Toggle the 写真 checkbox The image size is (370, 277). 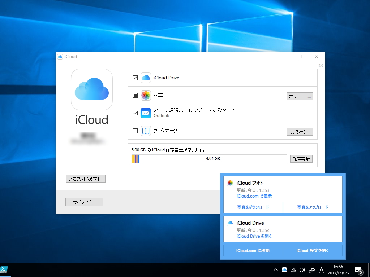135,95
